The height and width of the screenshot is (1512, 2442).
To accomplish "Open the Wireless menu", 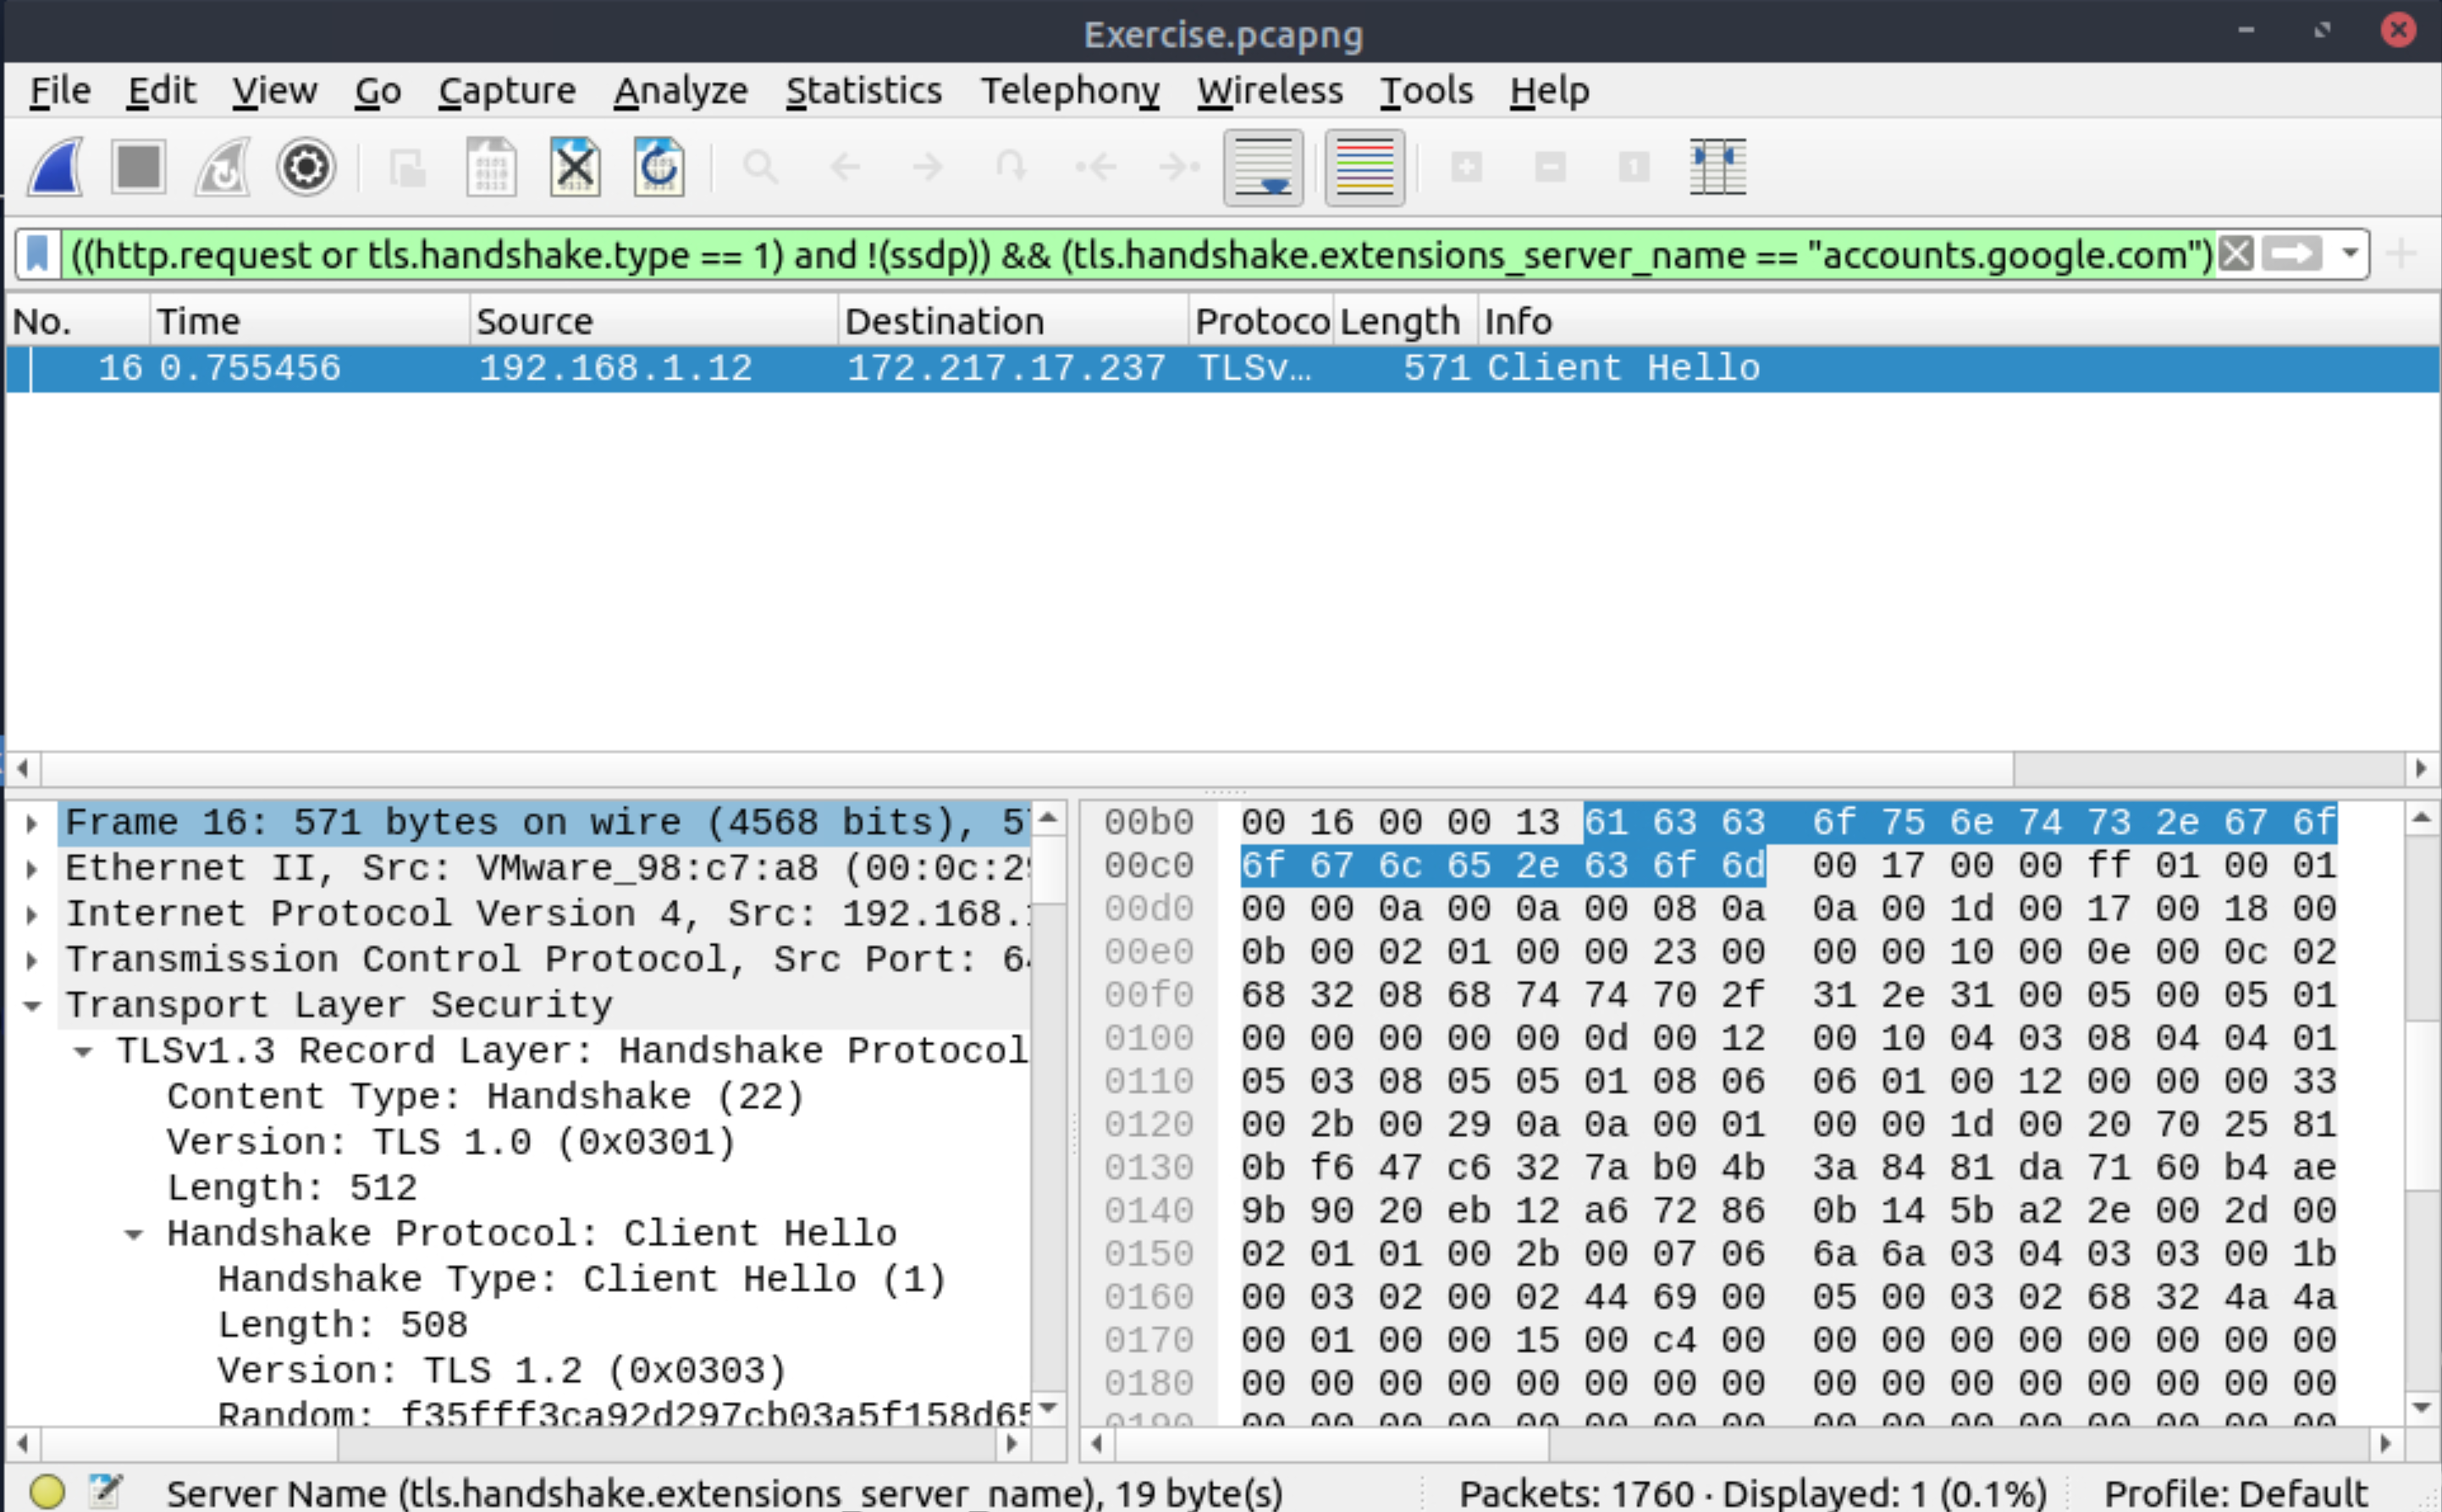I will 1271,91.
